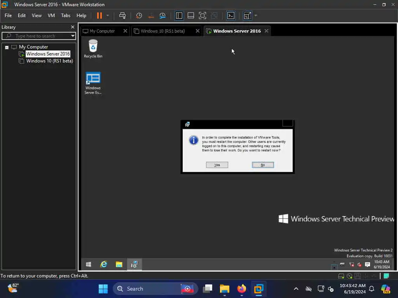Switch to the Windows 10 (RS1 beta) tab

point(163,31)
